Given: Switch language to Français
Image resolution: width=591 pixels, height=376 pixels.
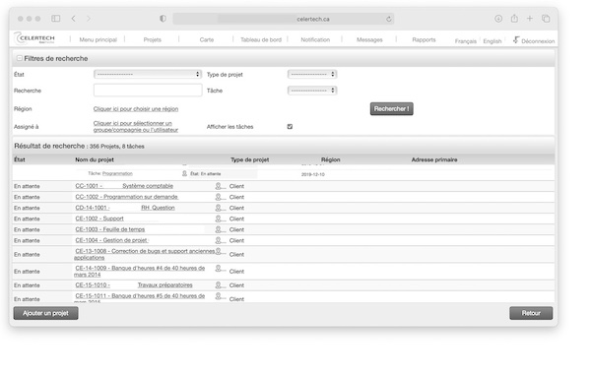Looking at the screenshot, I should 466,41.
